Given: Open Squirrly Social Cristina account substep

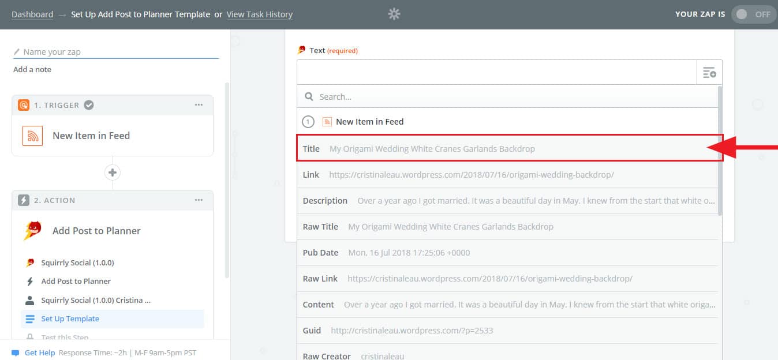Looking at the screenshot, I should point(96,300).
